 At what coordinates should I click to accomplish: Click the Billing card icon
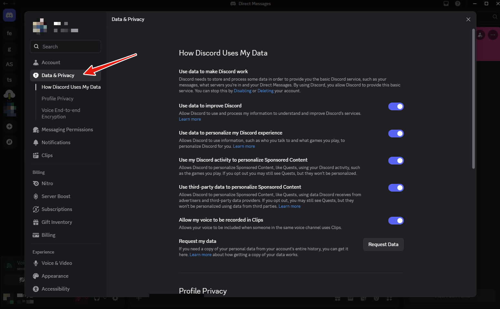click(x=36, y=235)
